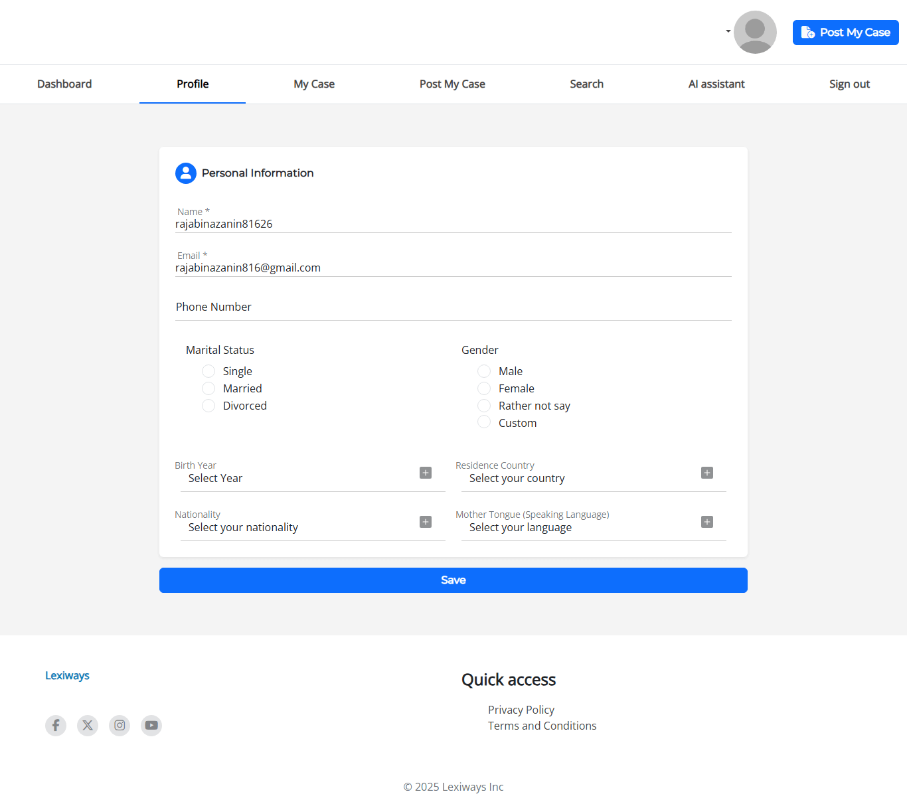
Task: Open the Privacy Policy link
Action: click(x=521, y=710)
